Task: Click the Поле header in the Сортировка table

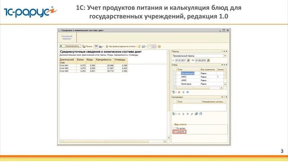Action: pos(189,102)
